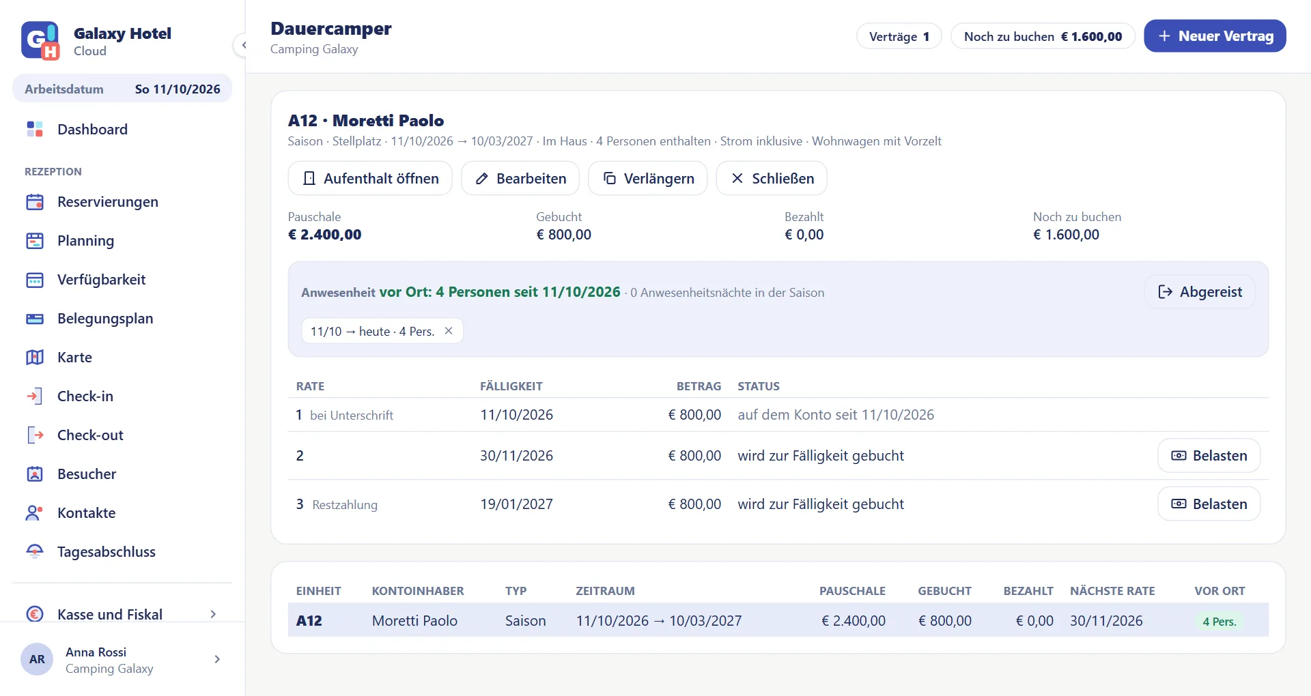Click Schließen contract button
The height and width of the screenshot is (696, 1311).
pos(772,178)
